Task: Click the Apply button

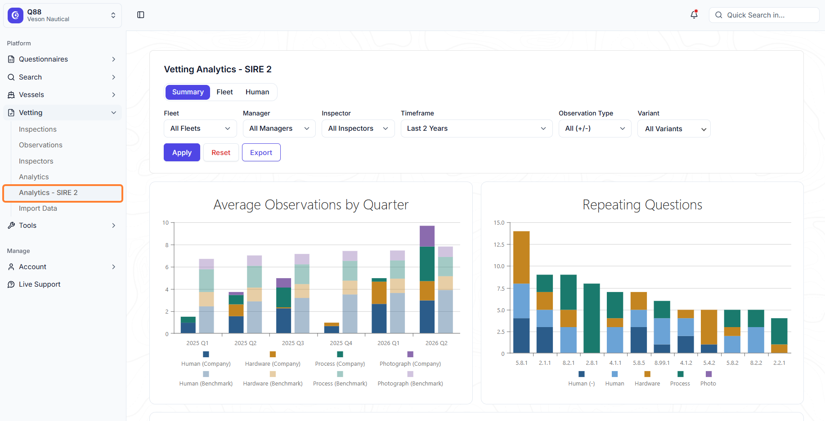Action: point(182,152)
